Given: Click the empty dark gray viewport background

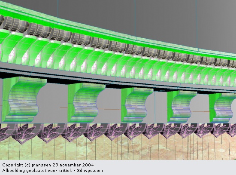Looking at the screenshot, I should [166, 18].
